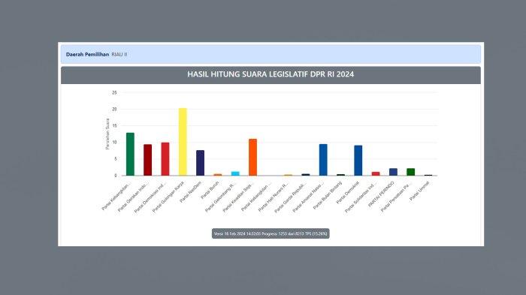Select the light cyan Partai Gelombang Rakyat bar
The image size is (526, 295).
pos(235,173)
